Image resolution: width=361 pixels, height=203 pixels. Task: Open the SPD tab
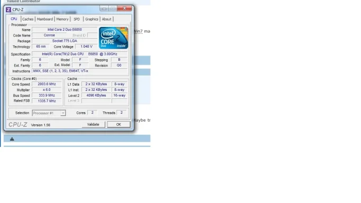(77, 19)
